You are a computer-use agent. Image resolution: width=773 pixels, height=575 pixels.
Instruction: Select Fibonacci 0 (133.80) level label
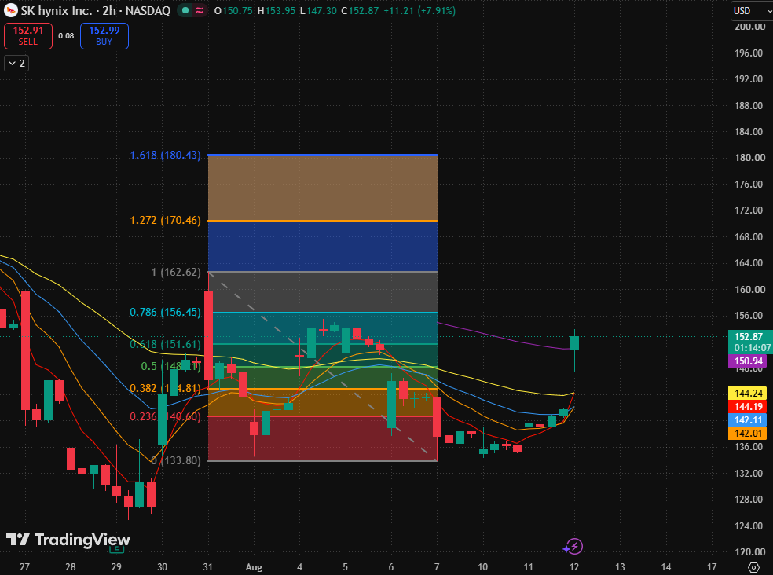coord(176,460)
